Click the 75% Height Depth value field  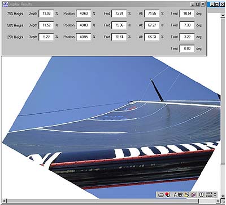point(46,14)
